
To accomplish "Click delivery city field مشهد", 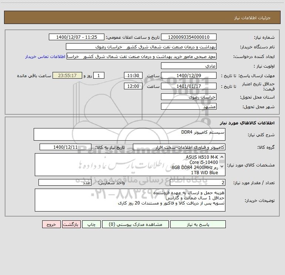I will (189, 106).
